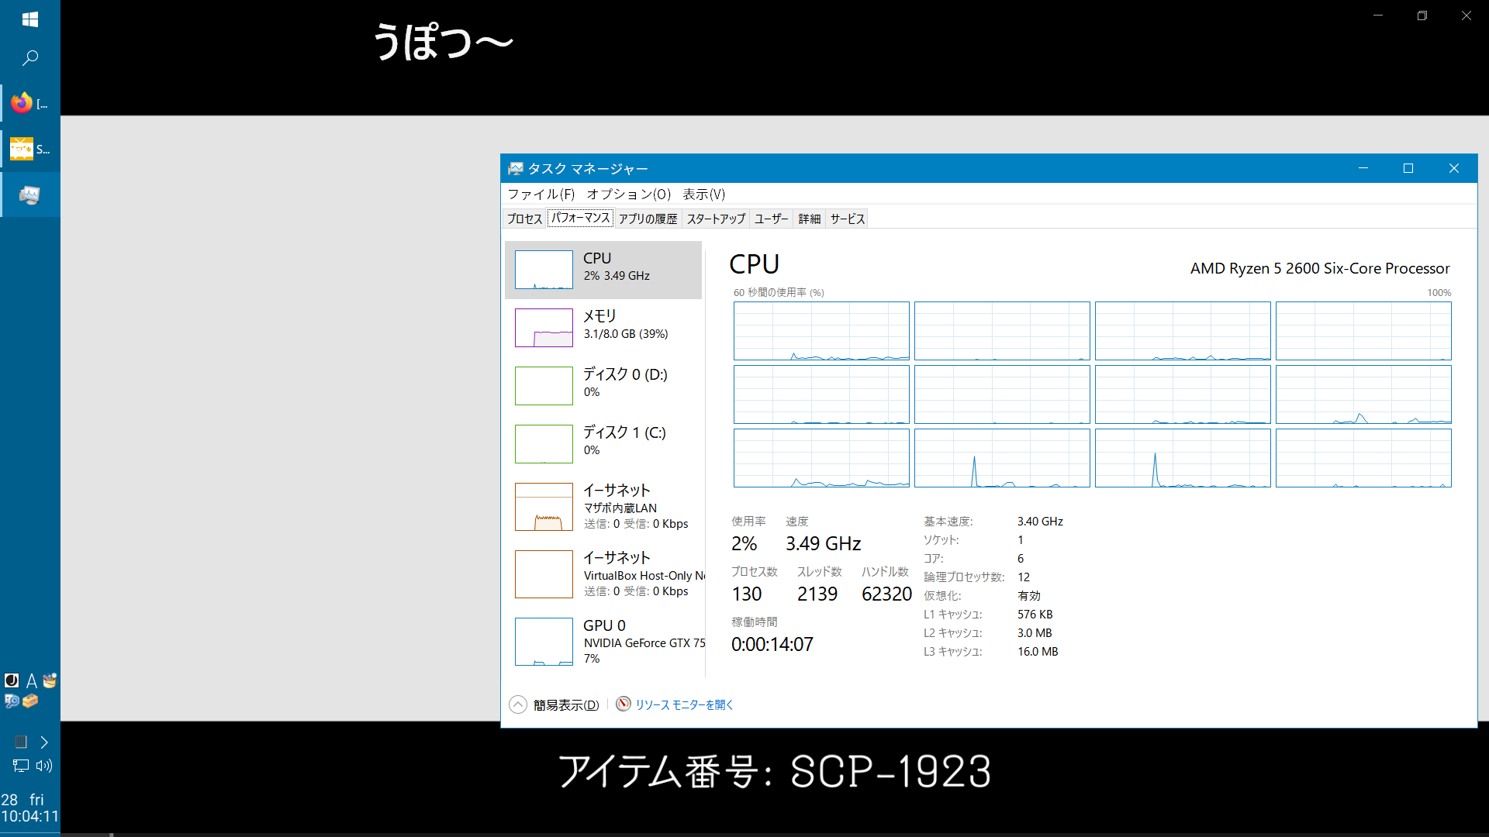The image size is (1489, 837).
Task: Open the ファイル(F) menu
Action: point(541,194)
